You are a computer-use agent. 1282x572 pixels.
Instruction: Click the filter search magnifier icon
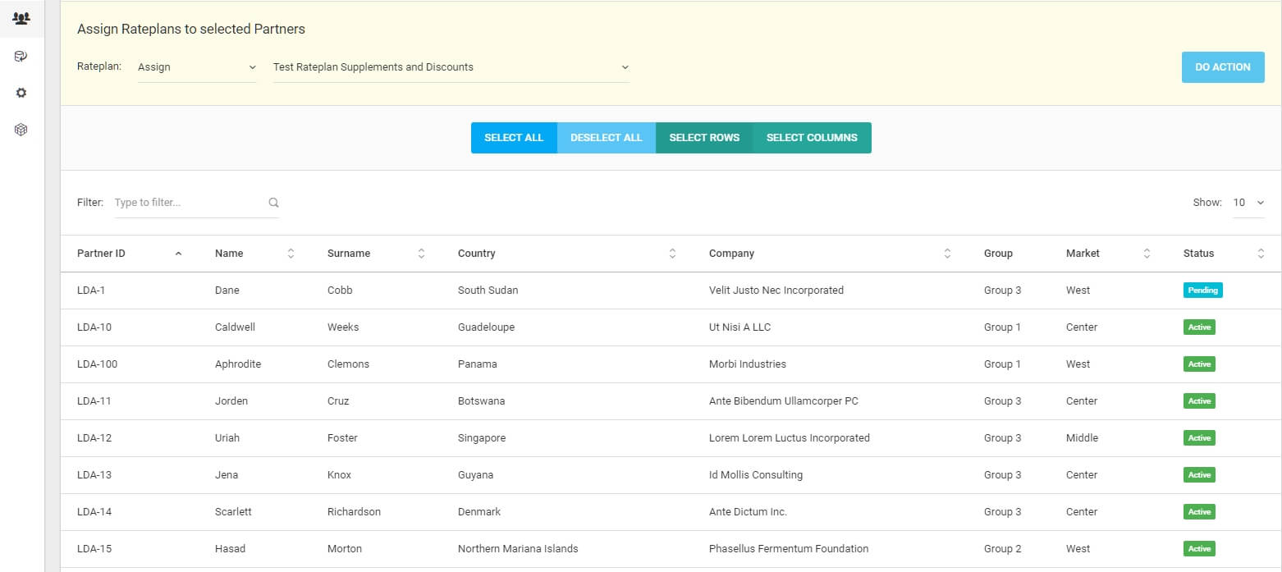[x=273, y=203]
